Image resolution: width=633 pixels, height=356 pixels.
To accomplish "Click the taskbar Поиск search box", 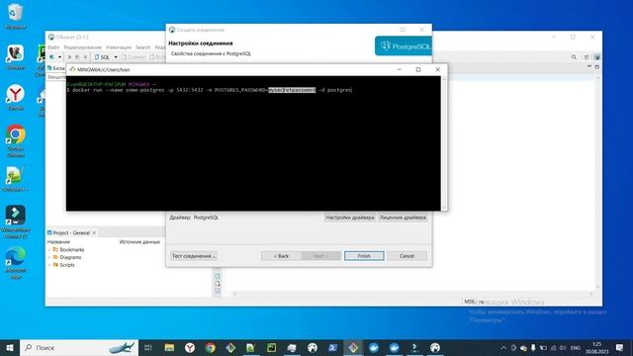I will [79, 347].
